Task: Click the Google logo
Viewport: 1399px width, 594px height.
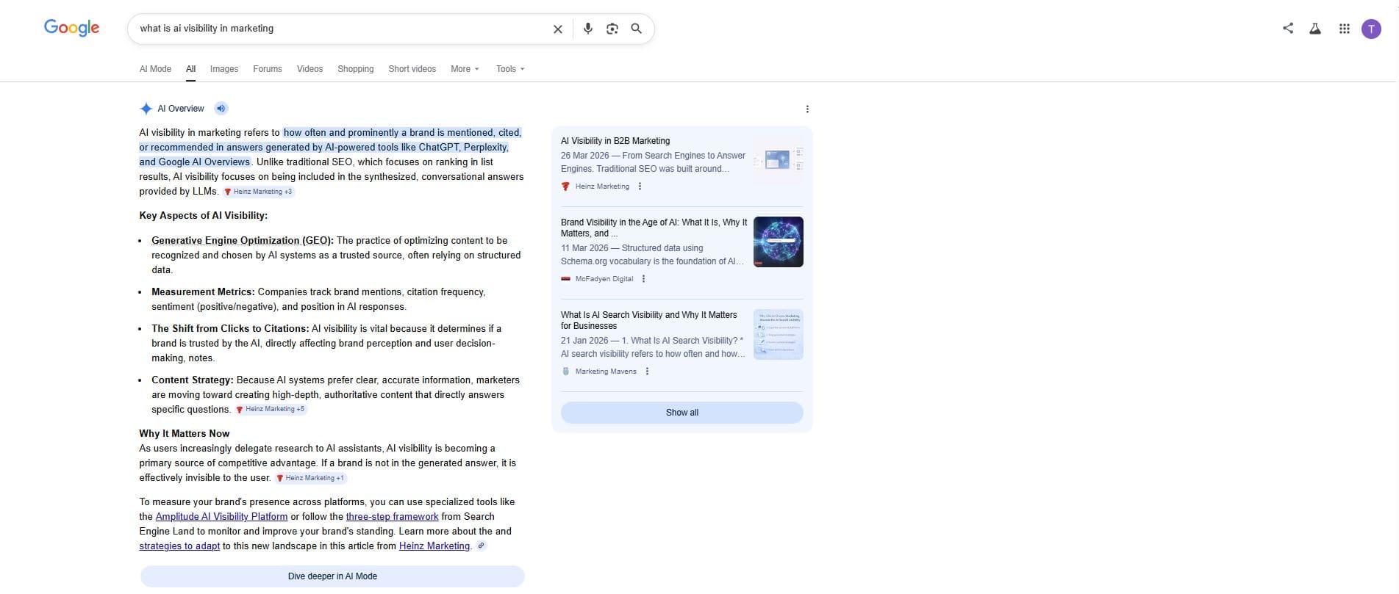Action: [x=71, y=28]
